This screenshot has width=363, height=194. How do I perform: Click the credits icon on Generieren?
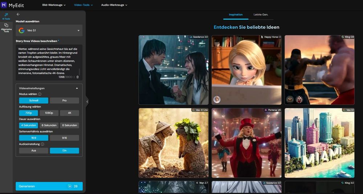tap(70, 186)
